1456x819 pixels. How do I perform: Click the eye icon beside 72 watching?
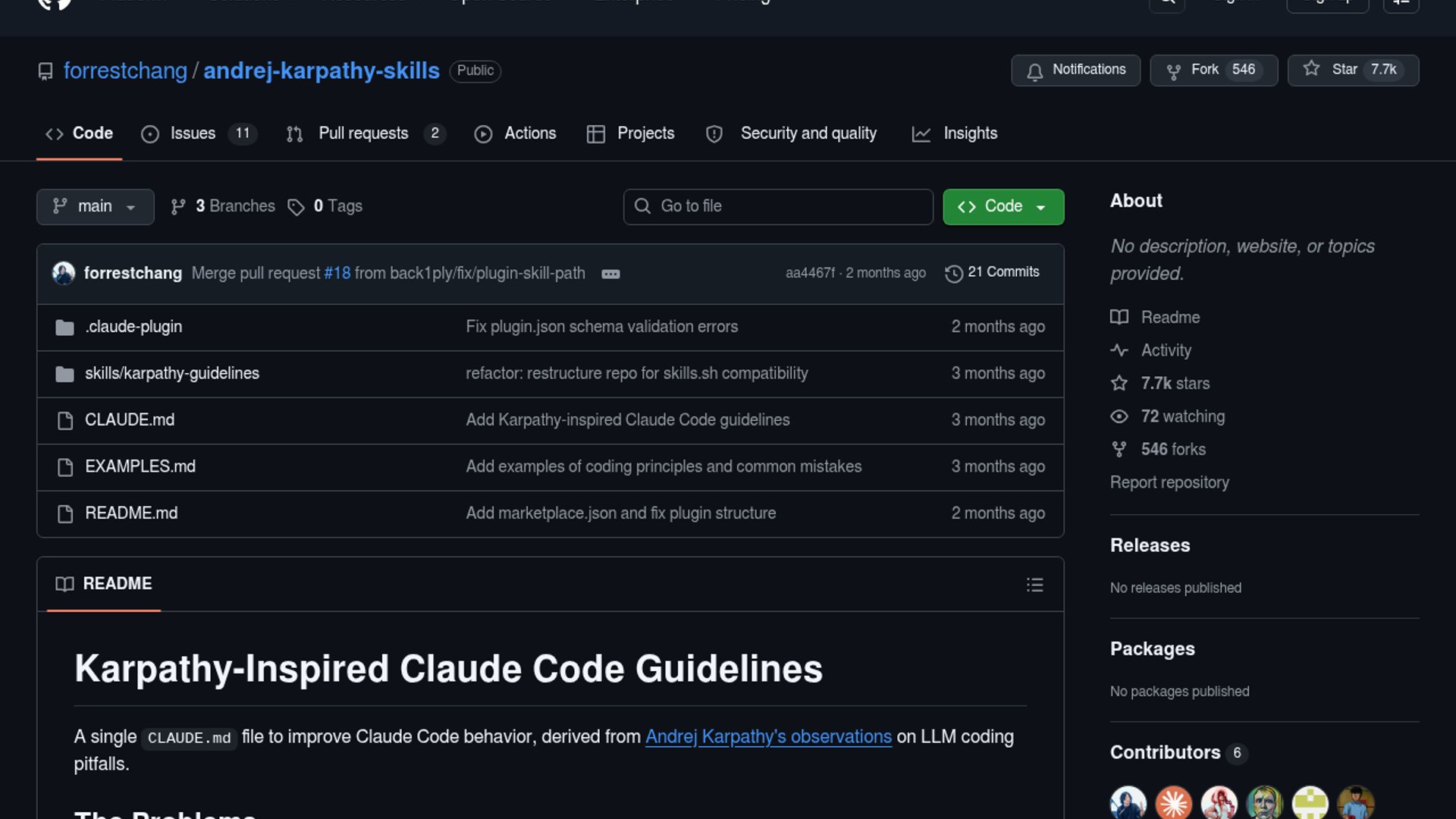coord(1119,416)
